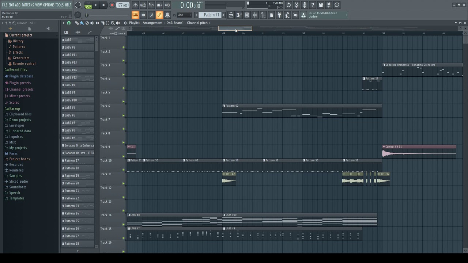Mute Track 11 with its green dot
This screenshot has width=468, height=263.
pyautogui.click(x=123, y=184)
